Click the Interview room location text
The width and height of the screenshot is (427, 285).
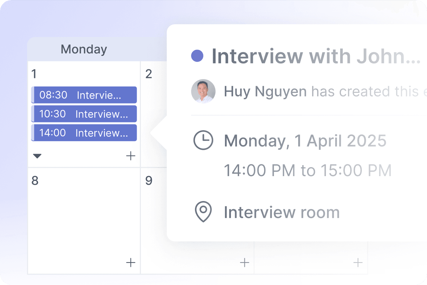pos(281,212)
